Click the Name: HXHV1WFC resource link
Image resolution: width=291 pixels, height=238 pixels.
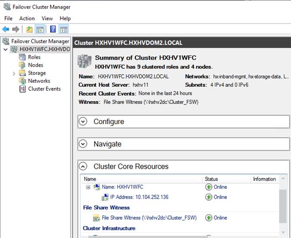tap(122, 187)
